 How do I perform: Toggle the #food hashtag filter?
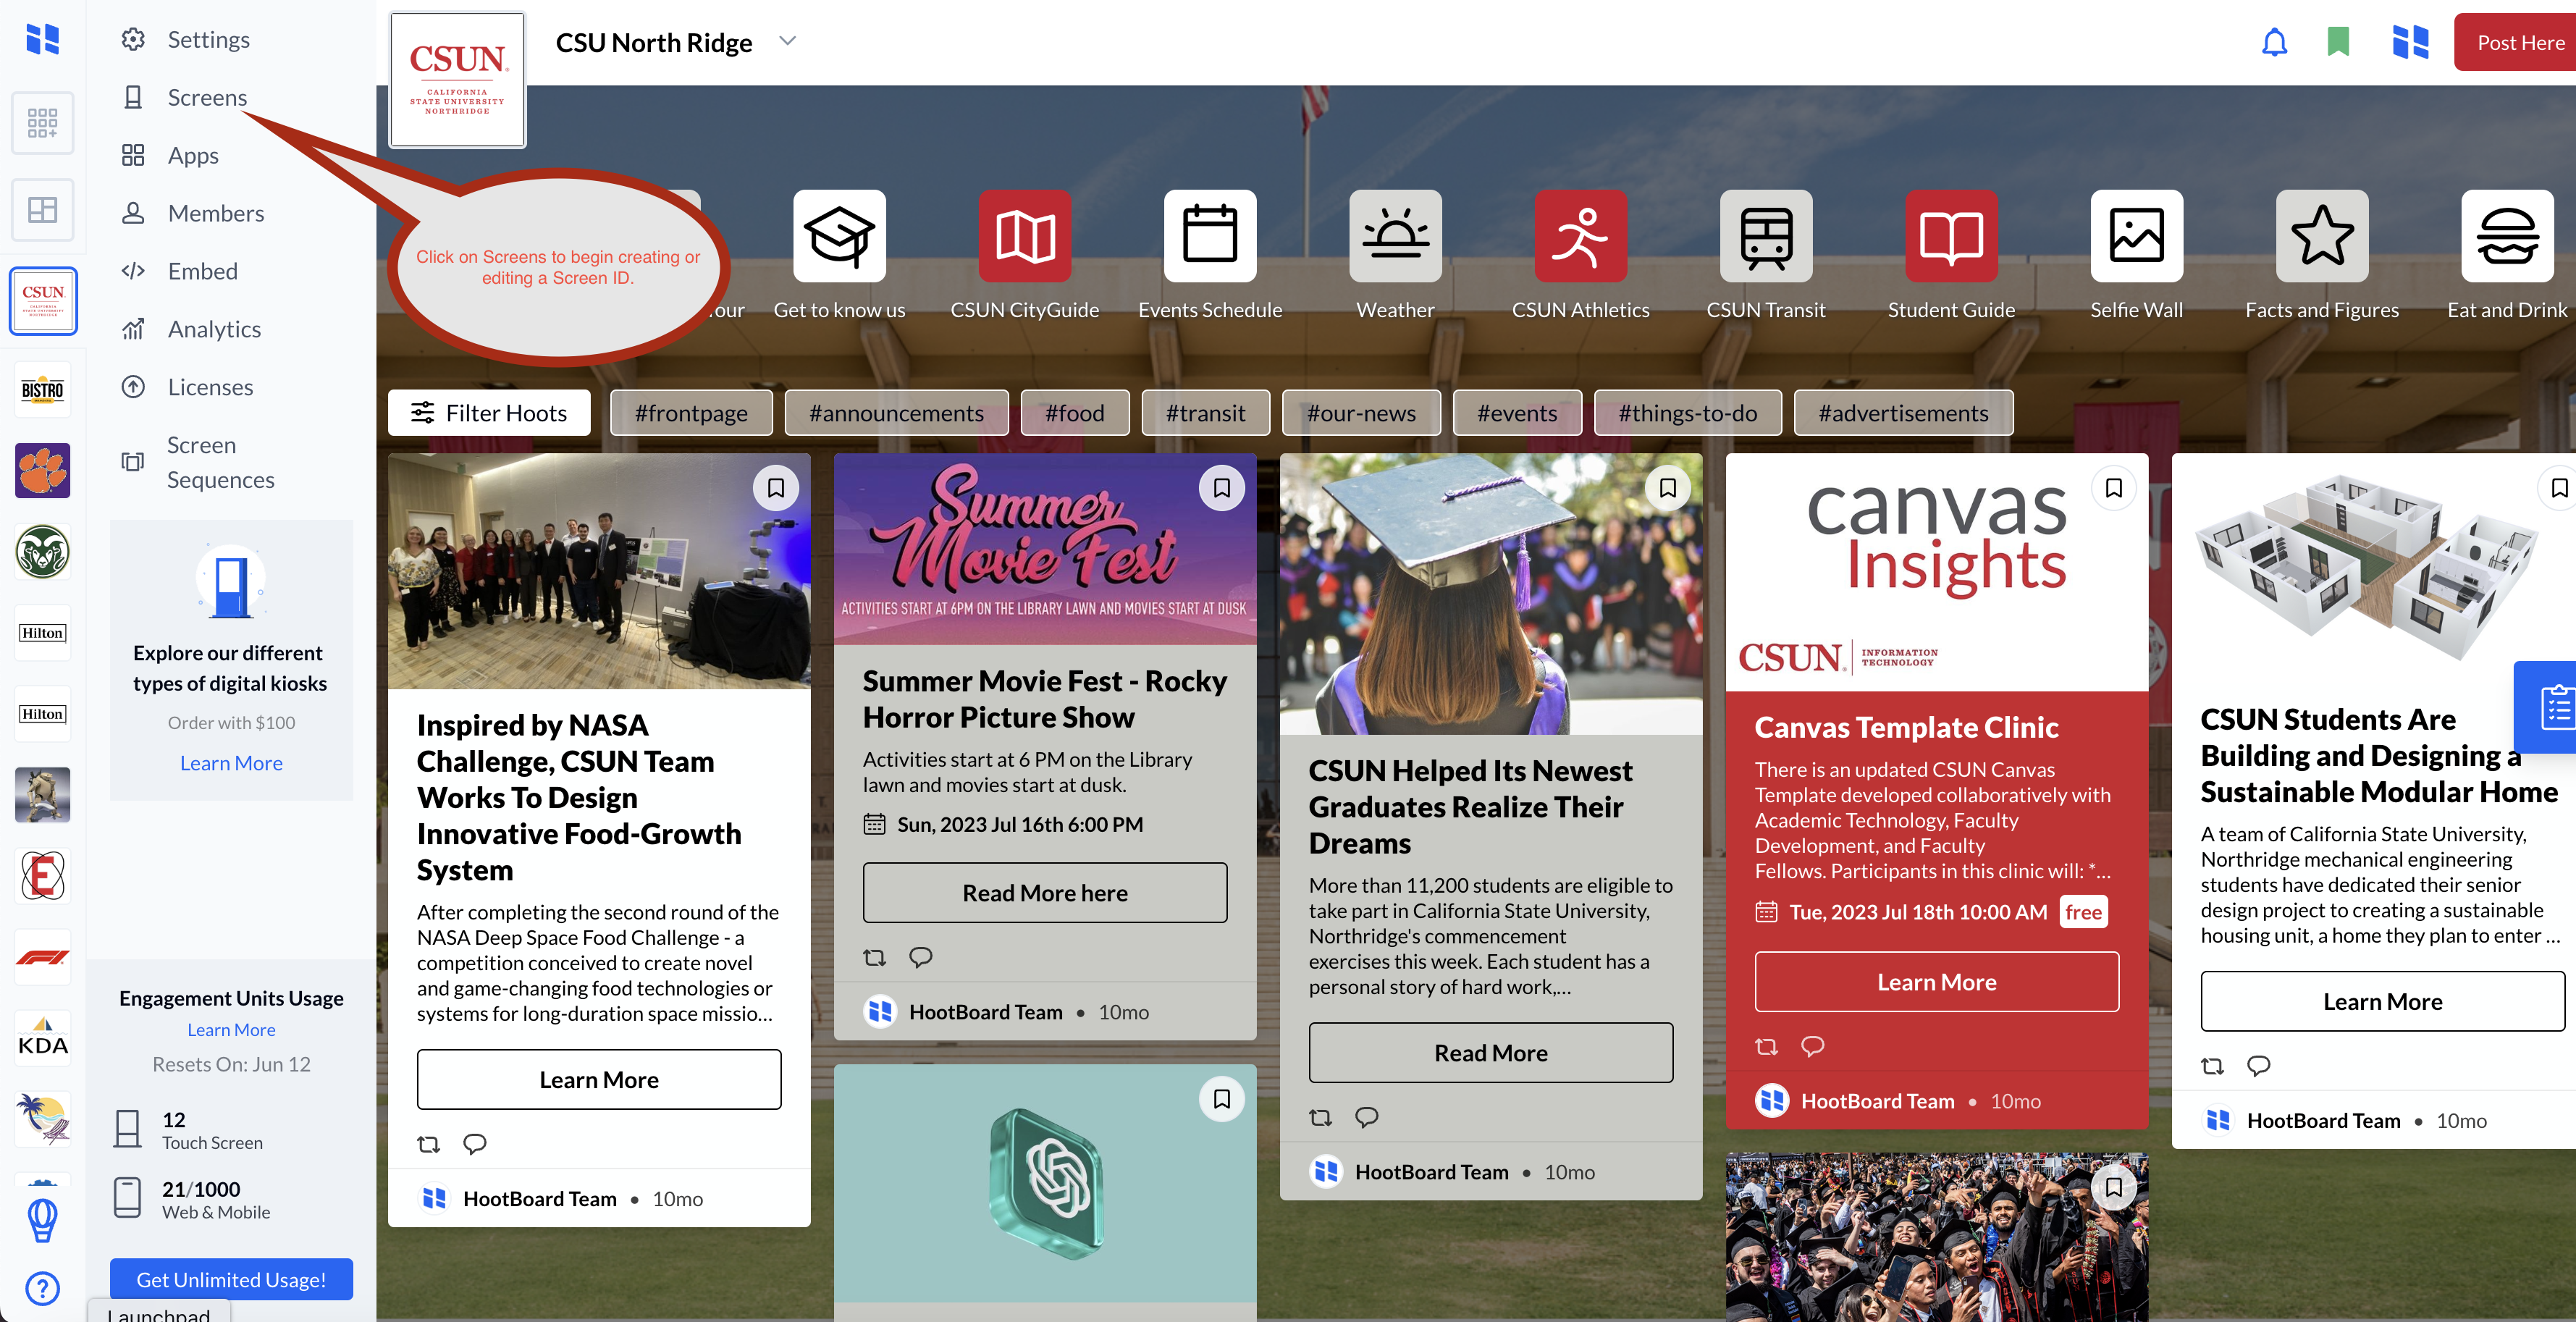coord(1074,413)
